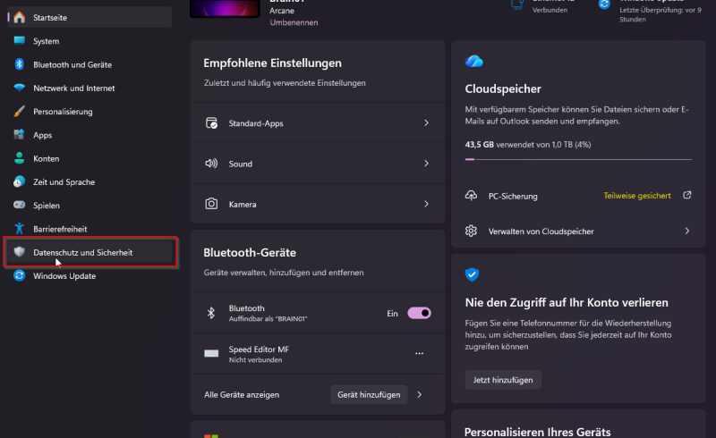716x438 pixels.
Task: Click the Sound speaker icon
Action: click(211, 164)
